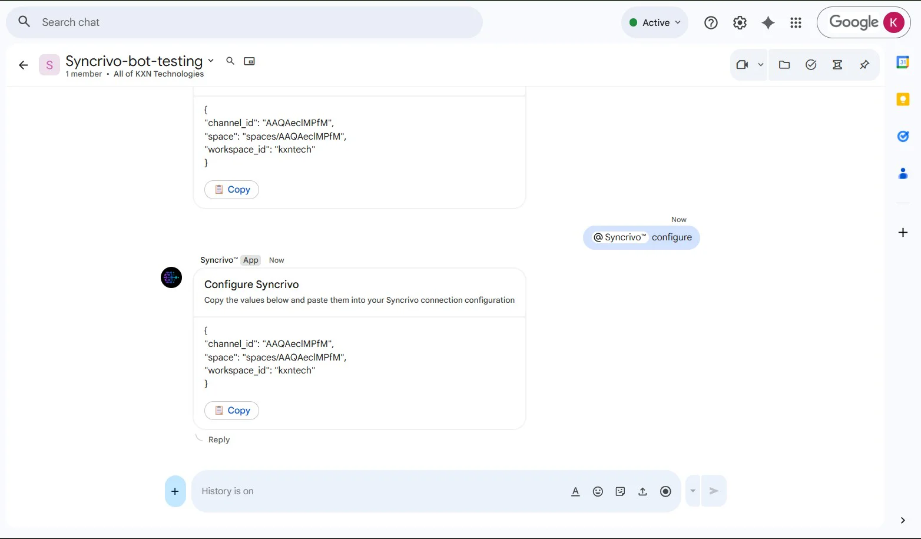
Task: Open the Google Calendar side panel icon
Action: tap(903, 62)
